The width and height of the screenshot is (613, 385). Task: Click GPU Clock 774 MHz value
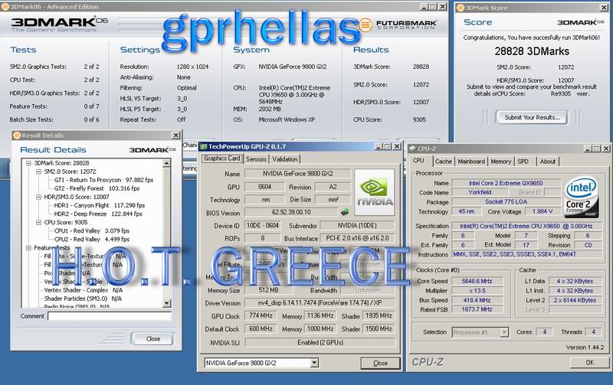(x=261, y=315)
